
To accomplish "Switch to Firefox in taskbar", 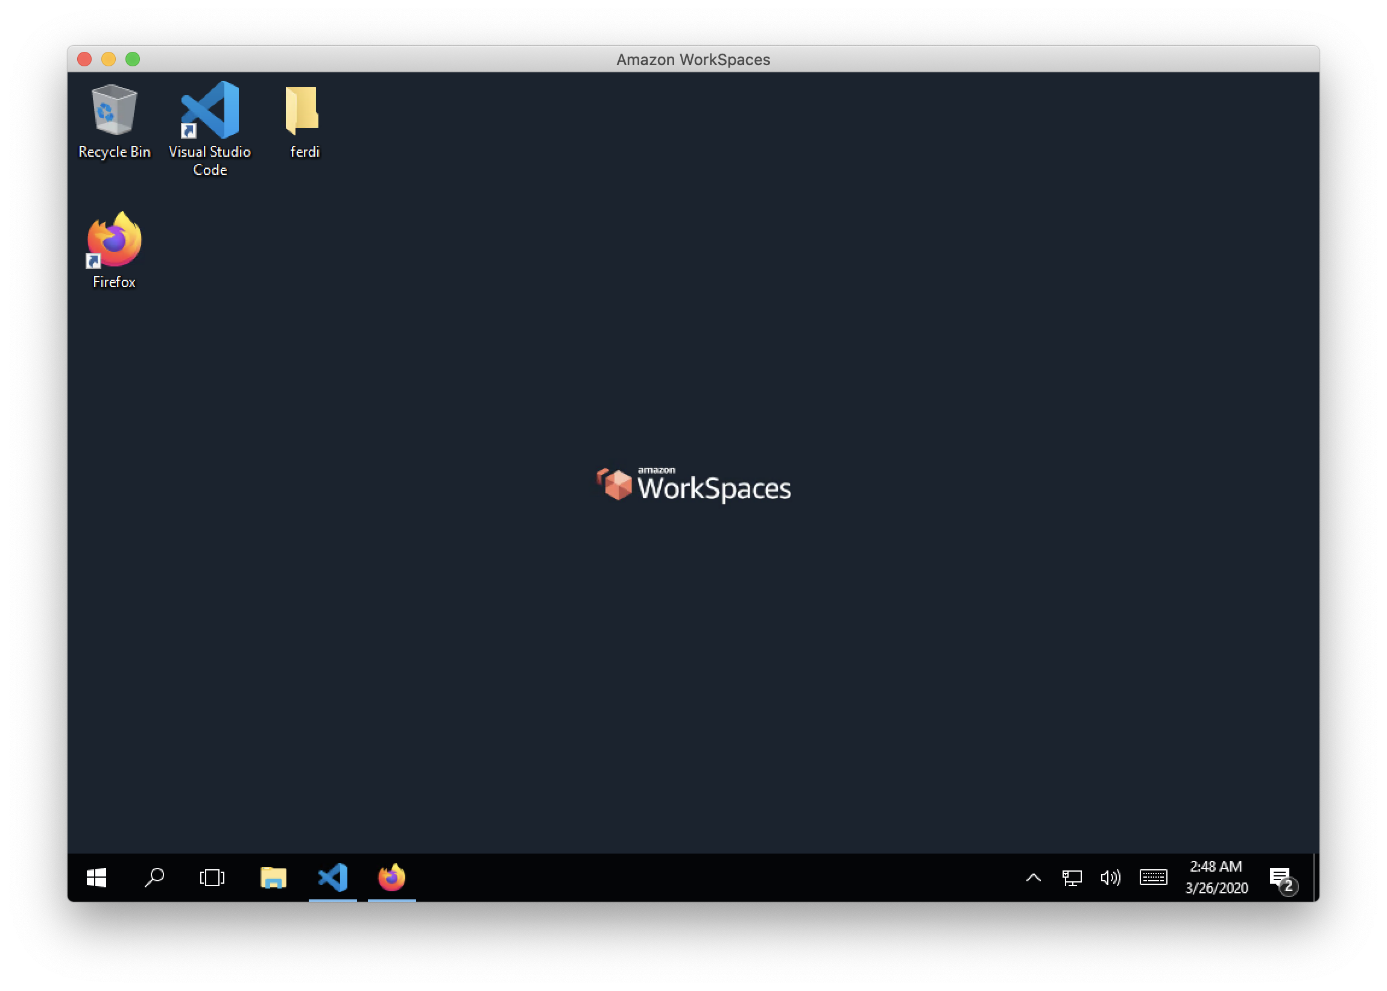I will point(391,878).
